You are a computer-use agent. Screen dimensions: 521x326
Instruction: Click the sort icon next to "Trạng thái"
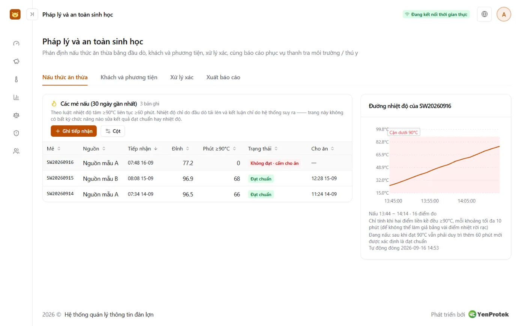click(x=276, y=149)
